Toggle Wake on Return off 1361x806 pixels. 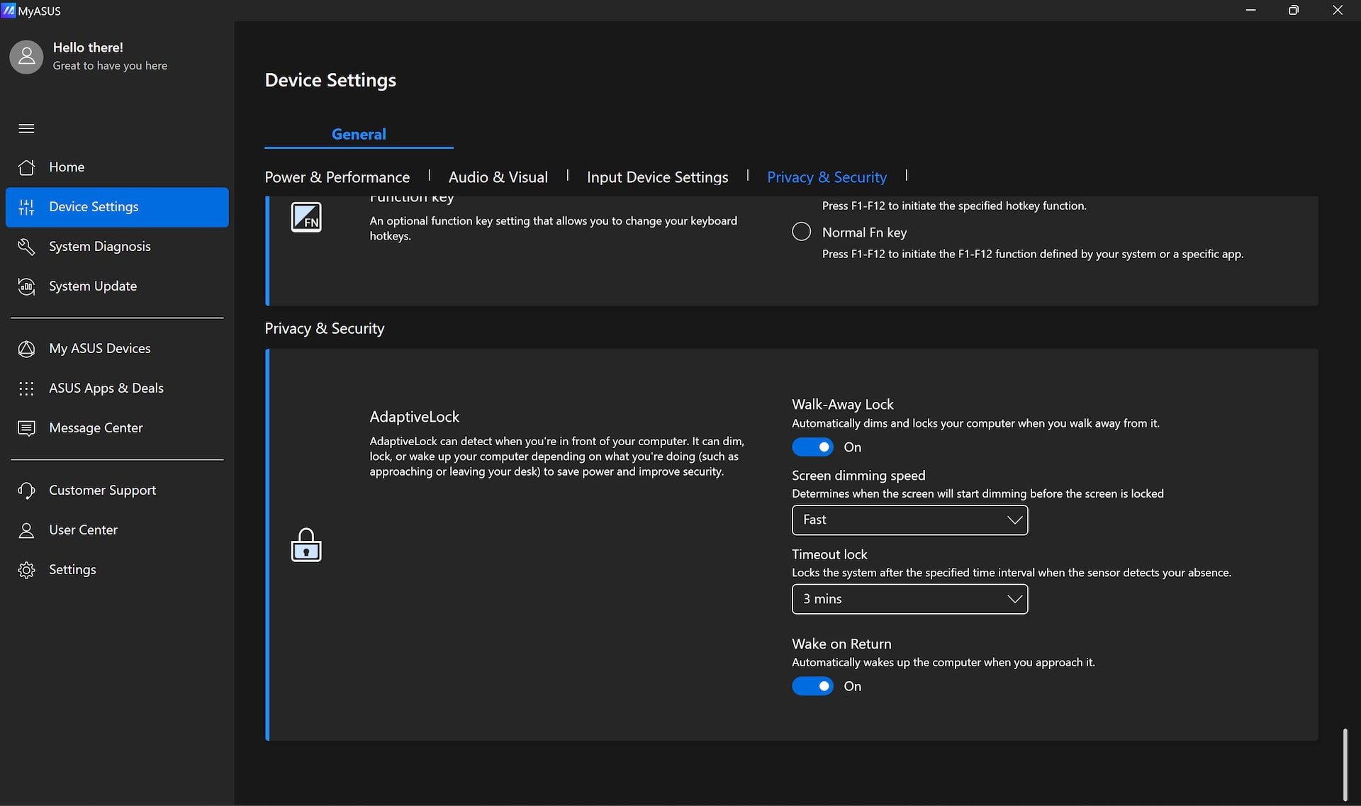[813, 685]
